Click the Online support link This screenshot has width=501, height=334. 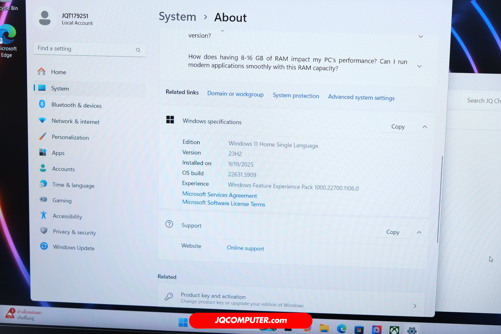click(245, 248)
